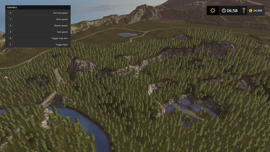Viewport: 270px width, 152px height.
Task: Click the Fast speed label
Action: click(x=62, y=32)
